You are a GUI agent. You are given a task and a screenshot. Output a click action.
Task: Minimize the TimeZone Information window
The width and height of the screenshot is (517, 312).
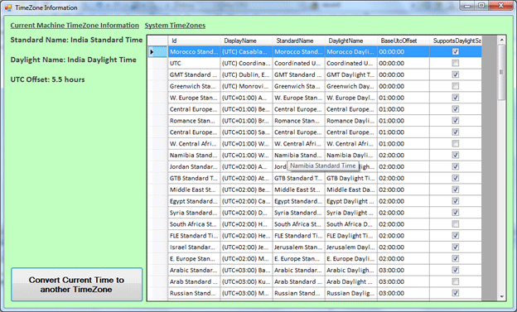click(x=467, y=6)
